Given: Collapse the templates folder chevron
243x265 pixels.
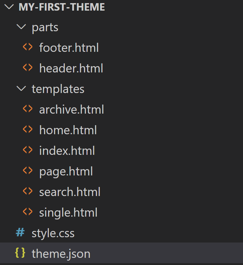Looking at the screenshot, I should tap(21, 88).
